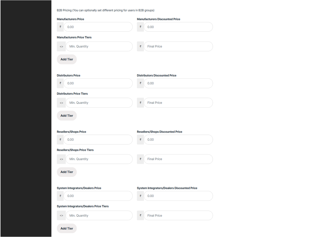Focus Min. Quantity field for Manufacturers tiers

pyautogui.click(x=99, y=47)
